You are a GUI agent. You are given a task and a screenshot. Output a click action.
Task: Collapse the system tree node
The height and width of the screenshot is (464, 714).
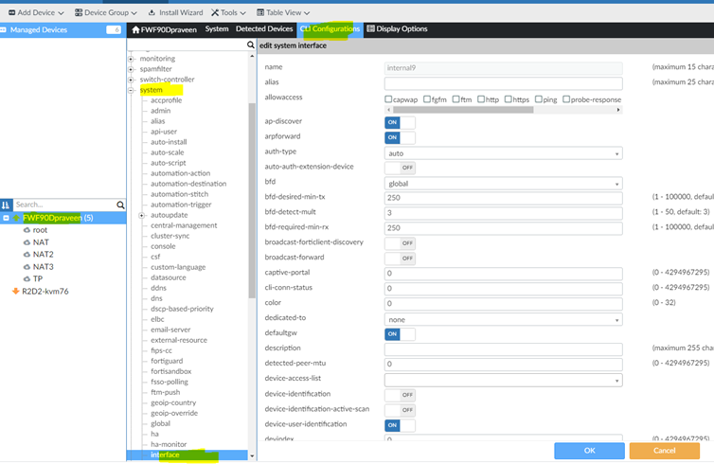[131, 90]
